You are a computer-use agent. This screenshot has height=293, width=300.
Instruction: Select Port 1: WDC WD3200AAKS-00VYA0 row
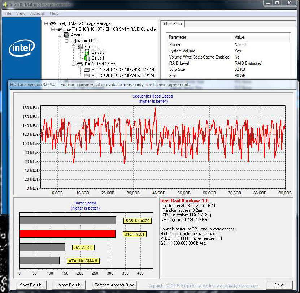point(123,70)
